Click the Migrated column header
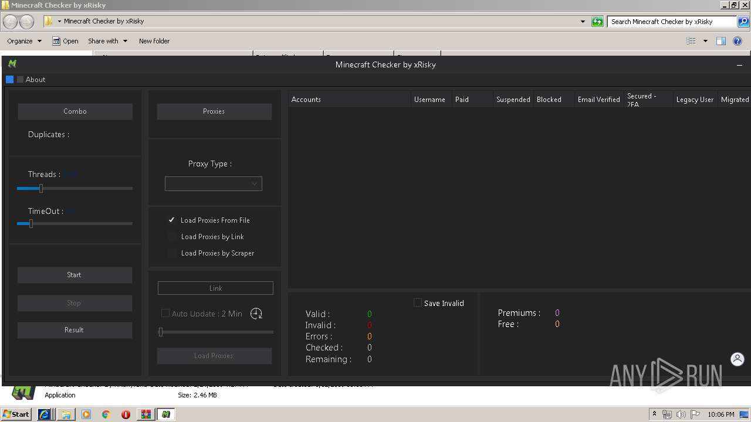The image size is (751, 422). tap(735, 100)
